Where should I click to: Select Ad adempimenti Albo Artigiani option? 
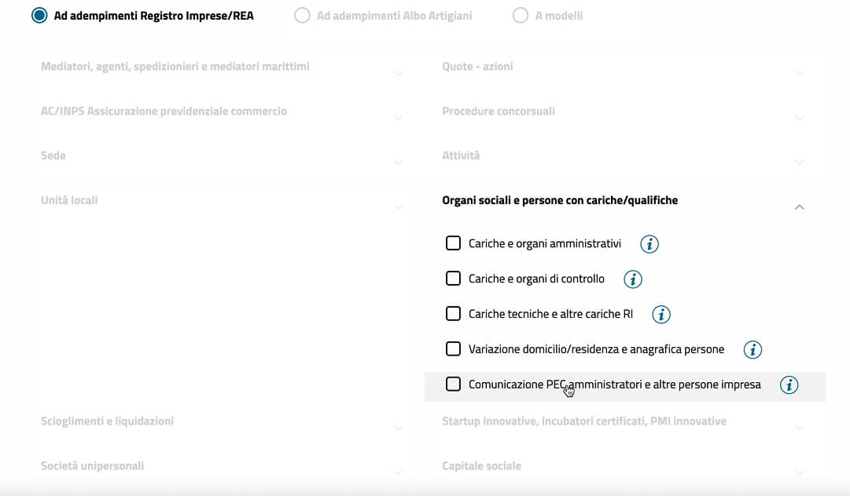click(301, 15)
